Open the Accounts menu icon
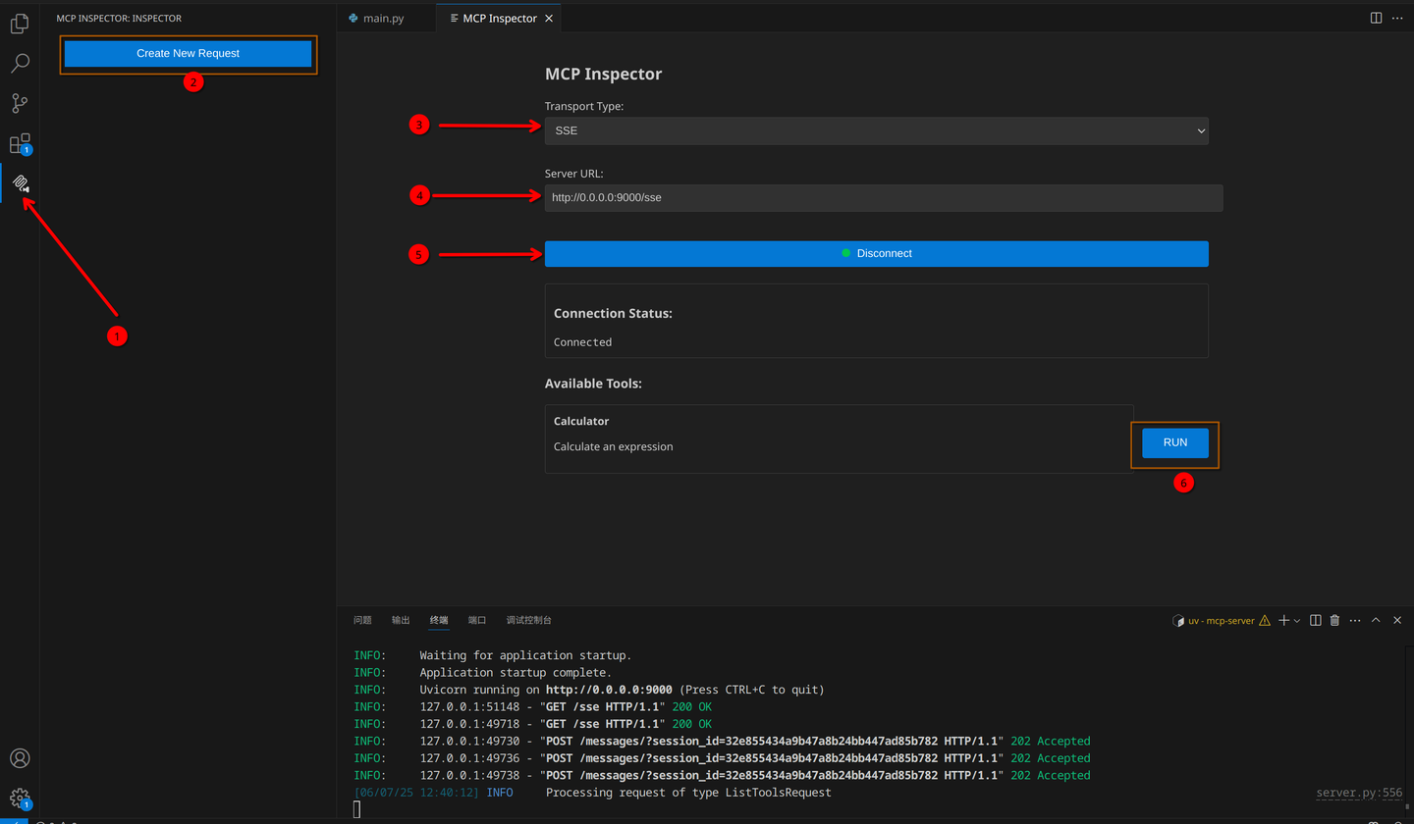Image resolution: width=1414 pixels, height=824 pixels. 20,758
